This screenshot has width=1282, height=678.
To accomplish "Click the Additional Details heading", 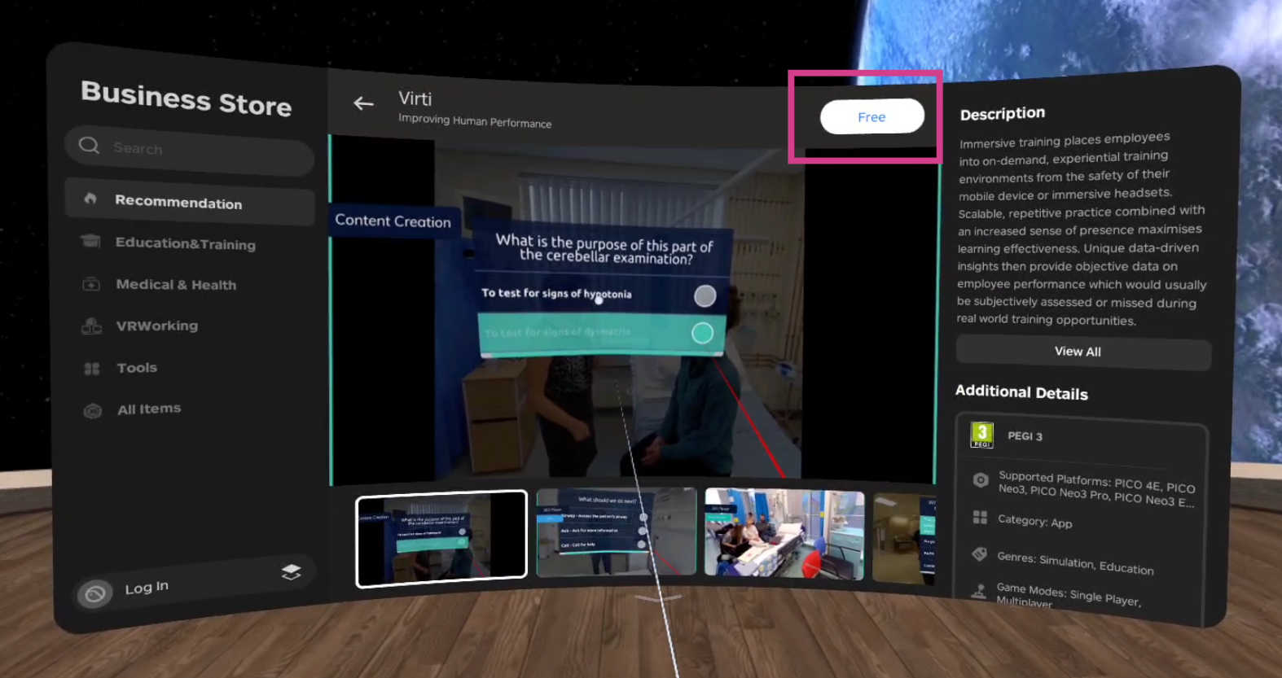I will pos(1021,392).
